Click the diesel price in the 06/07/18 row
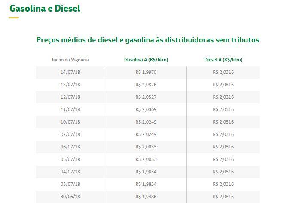This screenshot has height=203, width=287. click(x=223, y=147)
